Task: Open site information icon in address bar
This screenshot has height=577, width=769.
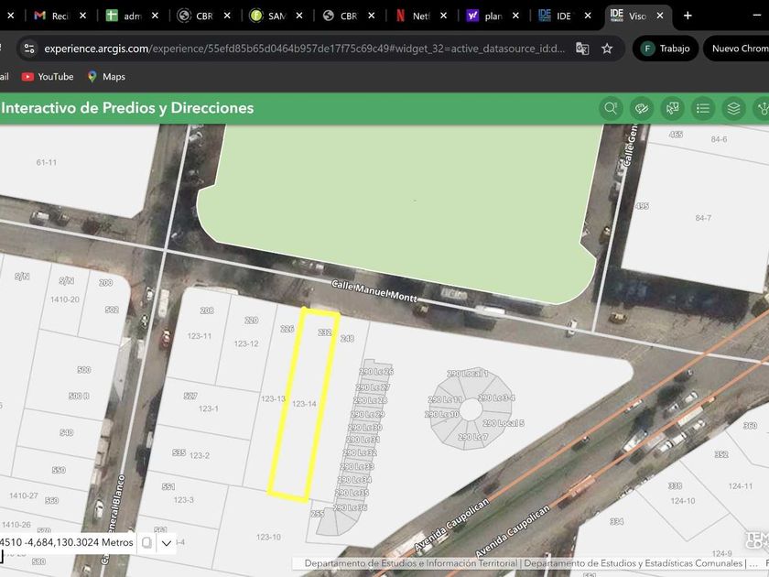Action: point(28,49)
